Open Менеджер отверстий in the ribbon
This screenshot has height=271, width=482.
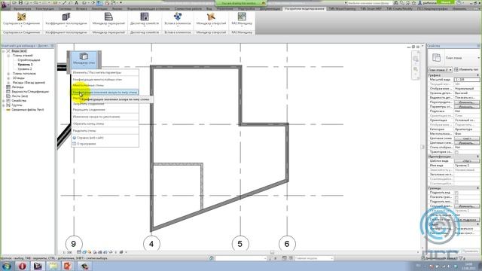211,20
